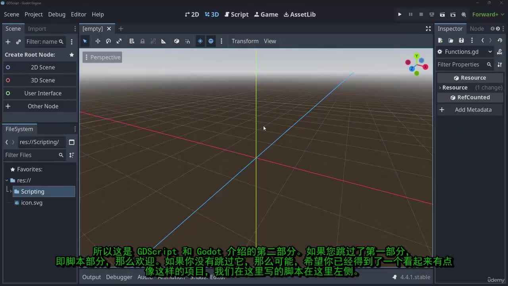
Task: Open the Scene menu
Action: 12,14
